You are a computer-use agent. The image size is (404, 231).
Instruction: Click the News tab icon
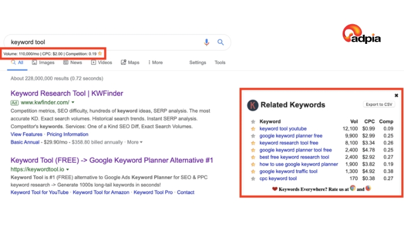pyautogui.click(x=66, y=62)
